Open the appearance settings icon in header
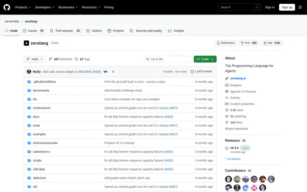The image size is (307, 192). point(300,7)
